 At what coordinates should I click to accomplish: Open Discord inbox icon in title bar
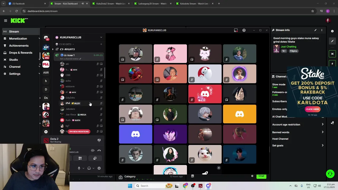coord(236,30)
